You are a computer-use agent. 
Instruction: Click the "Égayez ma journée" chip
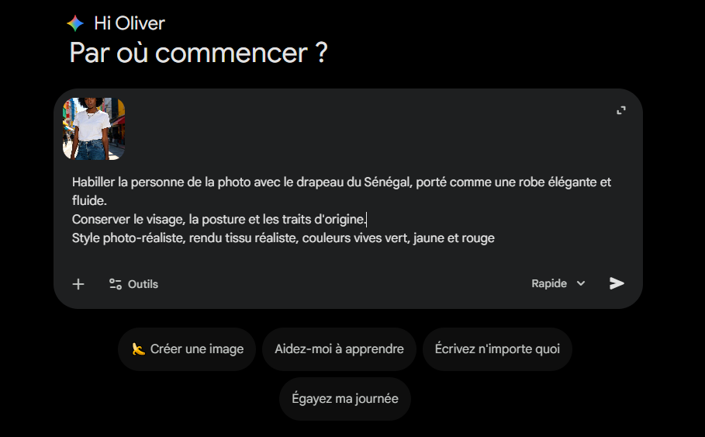[344, 399]
